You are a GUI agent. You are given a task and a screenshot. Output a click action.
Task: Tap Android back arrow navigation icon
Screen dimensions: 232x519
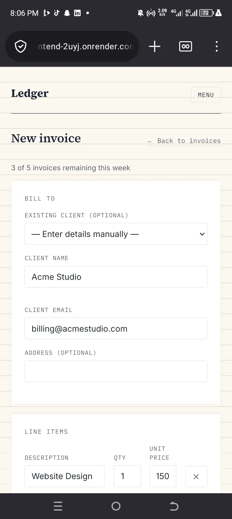tap(174, 506)
